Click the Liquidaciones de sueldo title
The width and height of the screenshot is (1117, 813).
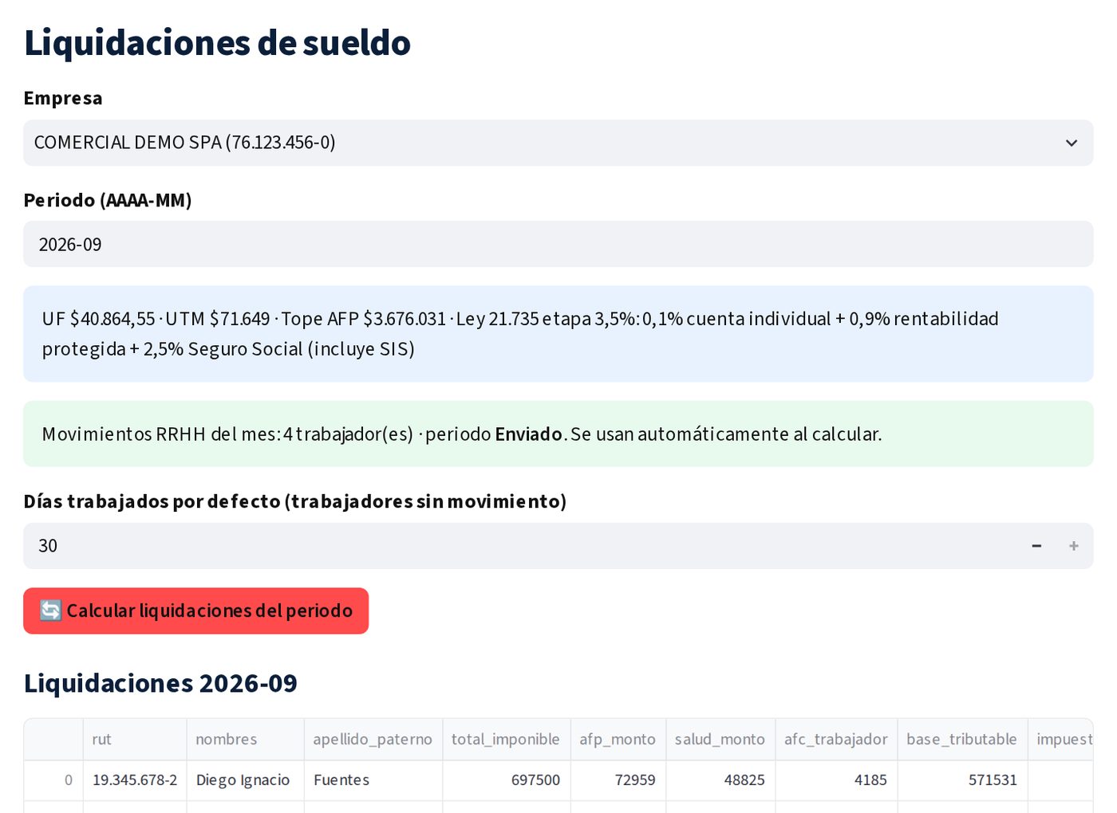[x=217, y=43]
